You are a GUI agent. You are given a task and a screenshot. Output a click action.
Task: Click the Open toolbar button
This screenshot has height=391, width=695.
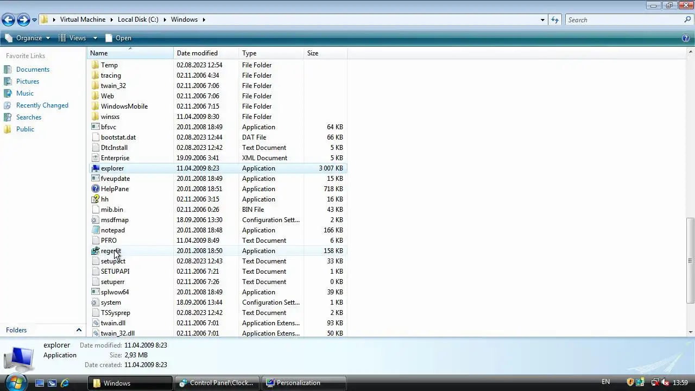coord(118,38)
